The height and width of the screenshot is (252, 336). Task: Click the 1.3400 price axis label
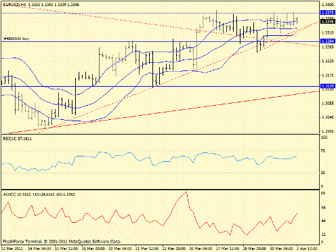pos(328,5)
